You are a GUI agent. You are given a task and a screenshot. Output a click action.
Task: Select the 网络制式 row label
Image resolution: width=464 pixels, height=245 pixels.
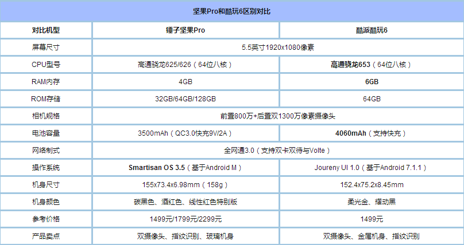(x=46, y=151)
